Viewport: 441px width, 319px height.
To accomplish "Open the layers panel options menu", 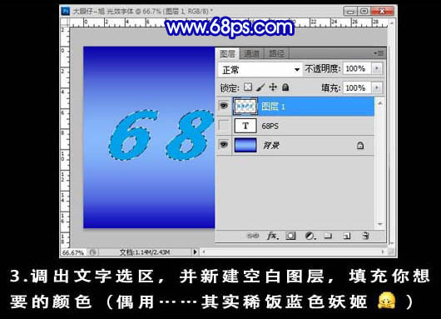I will tap(379, 53).
